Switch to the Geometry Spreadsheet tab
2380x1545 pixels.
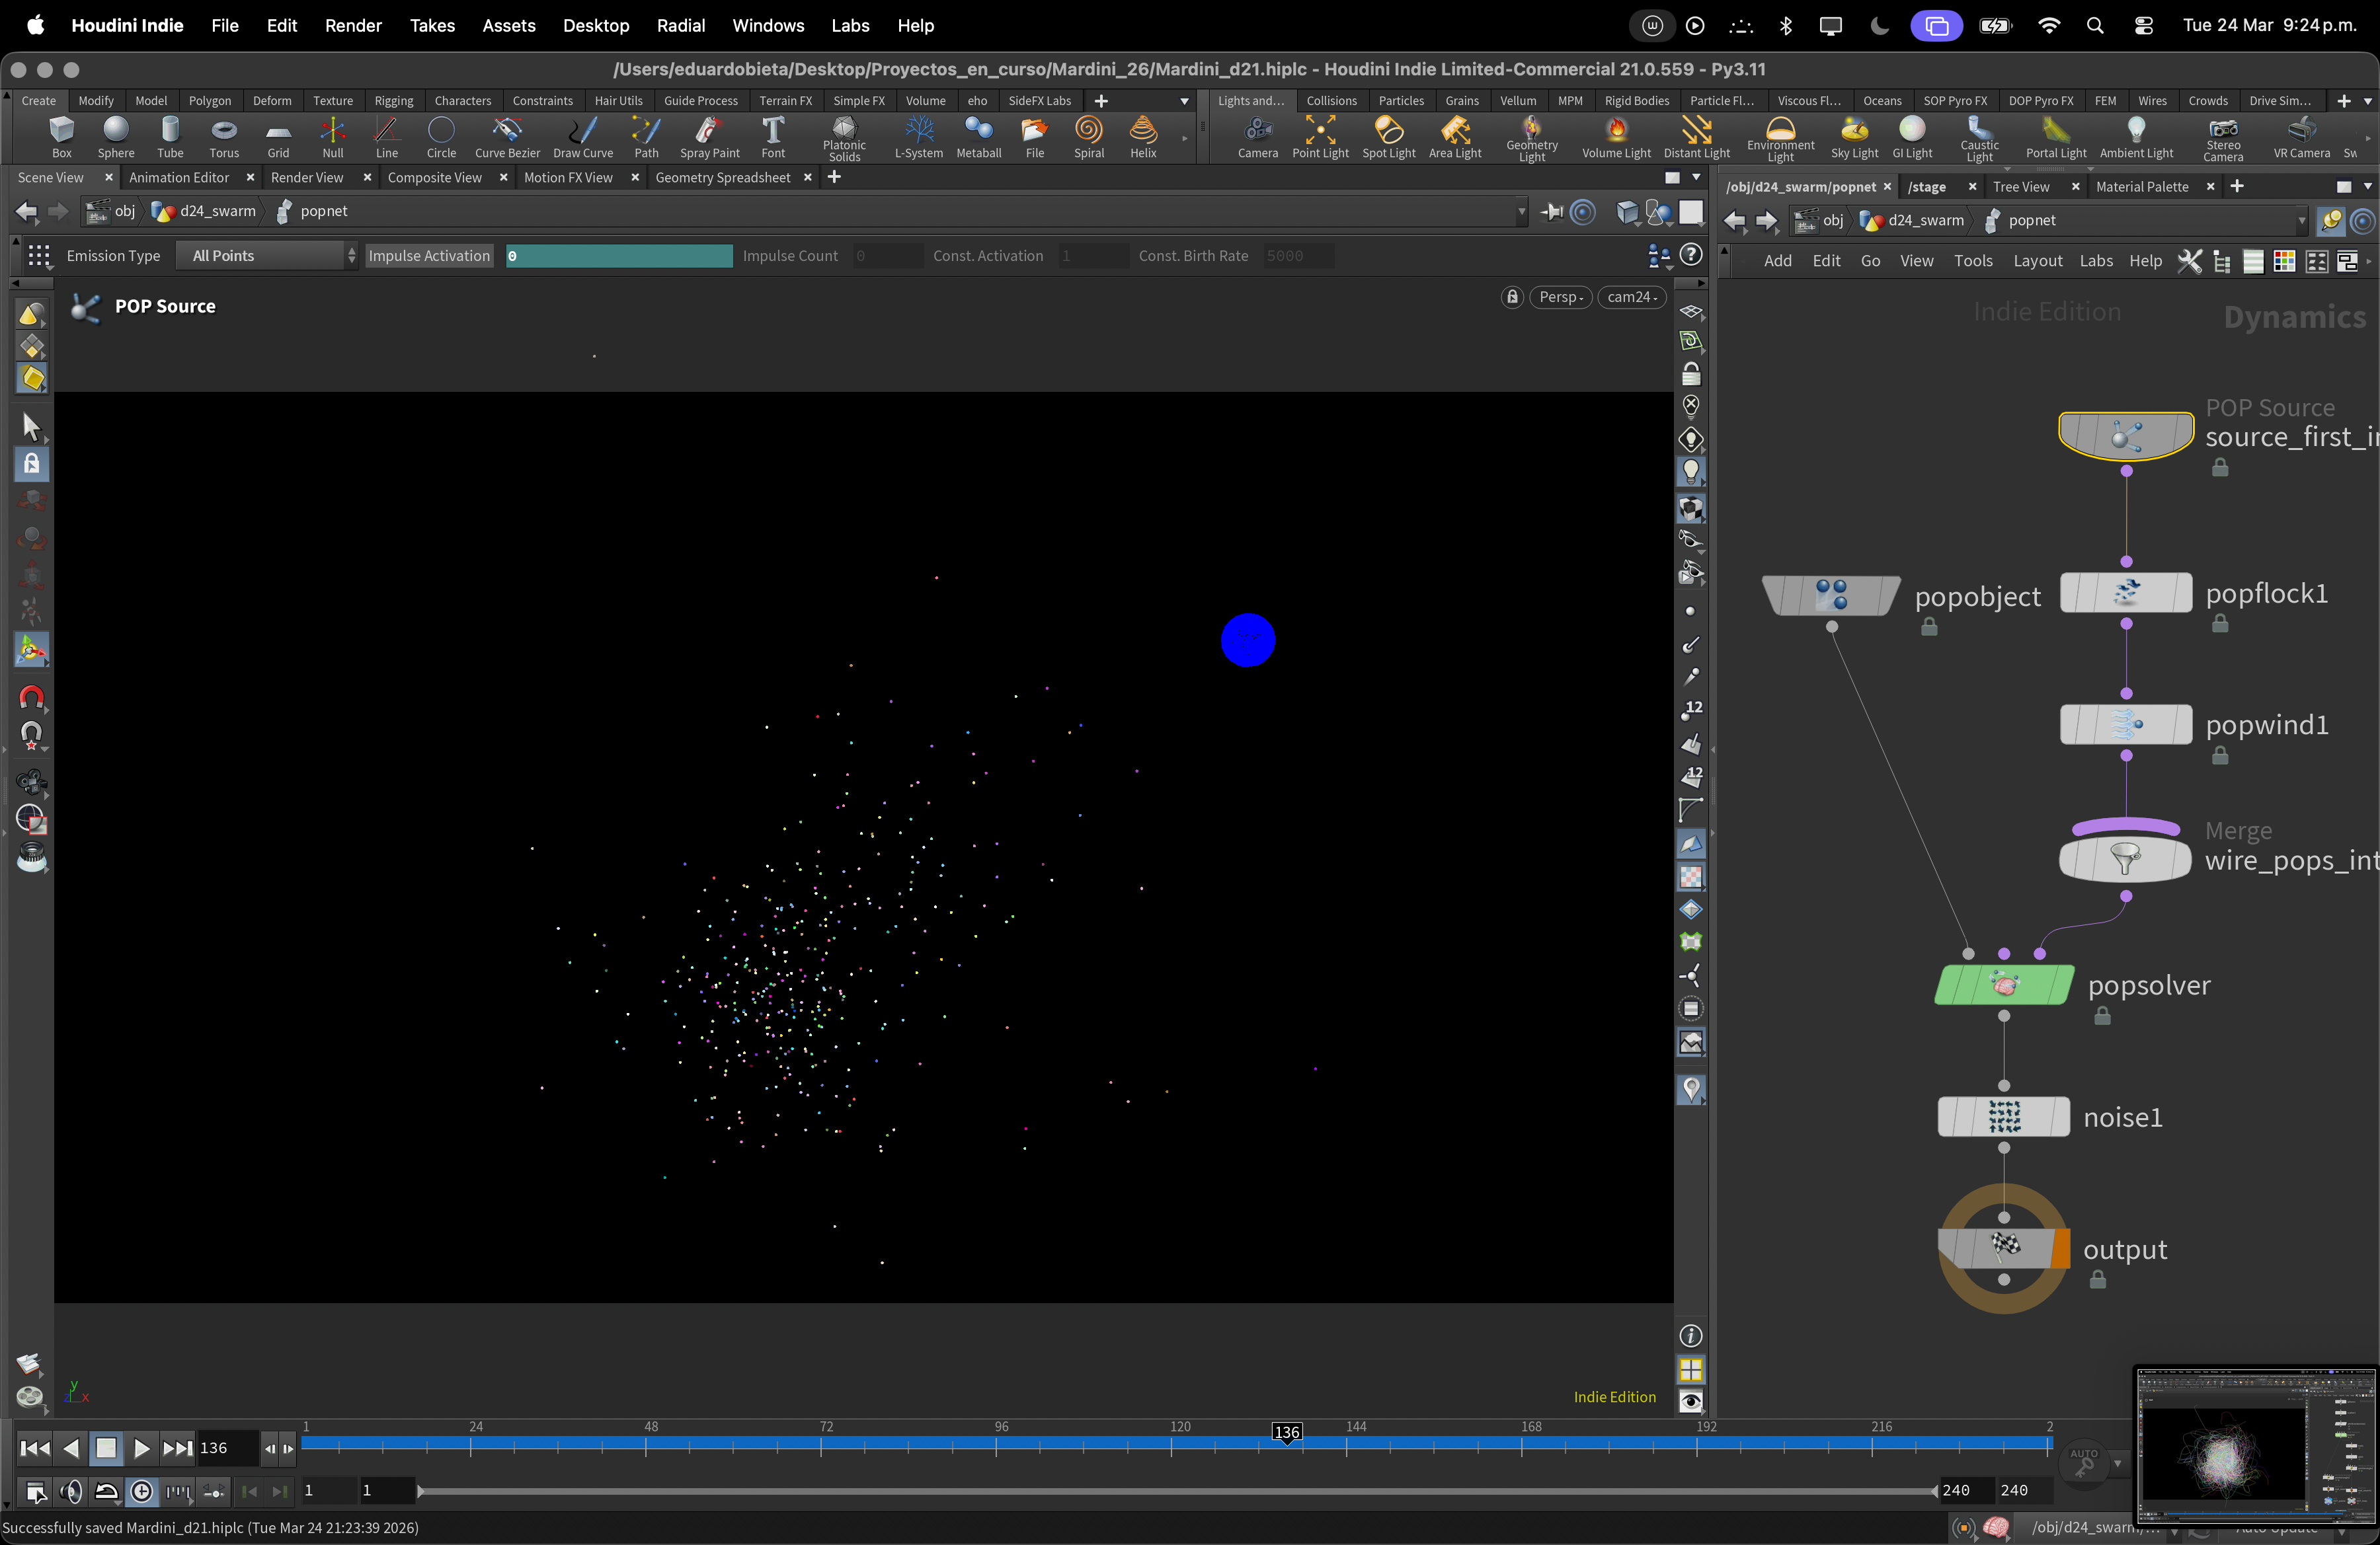click(722, 178)
